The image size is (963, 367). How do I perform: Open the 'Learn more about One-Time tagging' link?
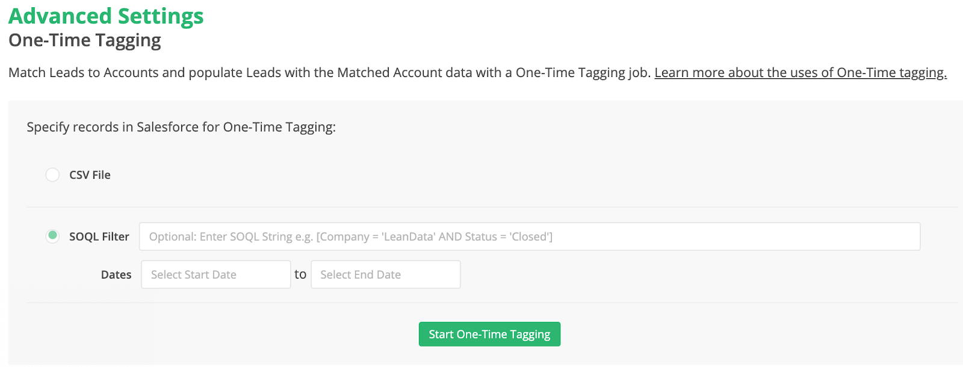(x=800, y=73)
